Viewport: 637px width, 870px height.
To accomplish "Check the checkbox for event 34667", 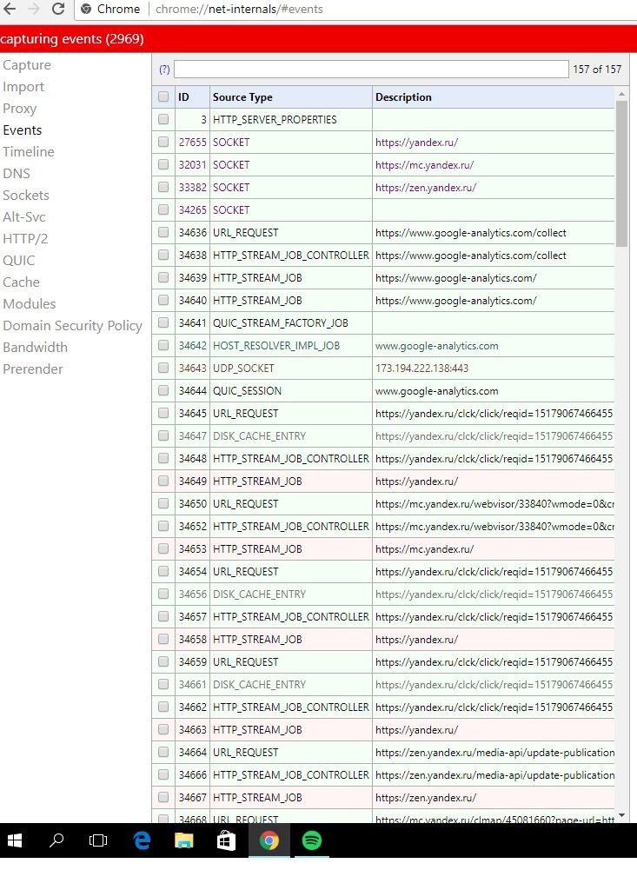I will 163,797.
